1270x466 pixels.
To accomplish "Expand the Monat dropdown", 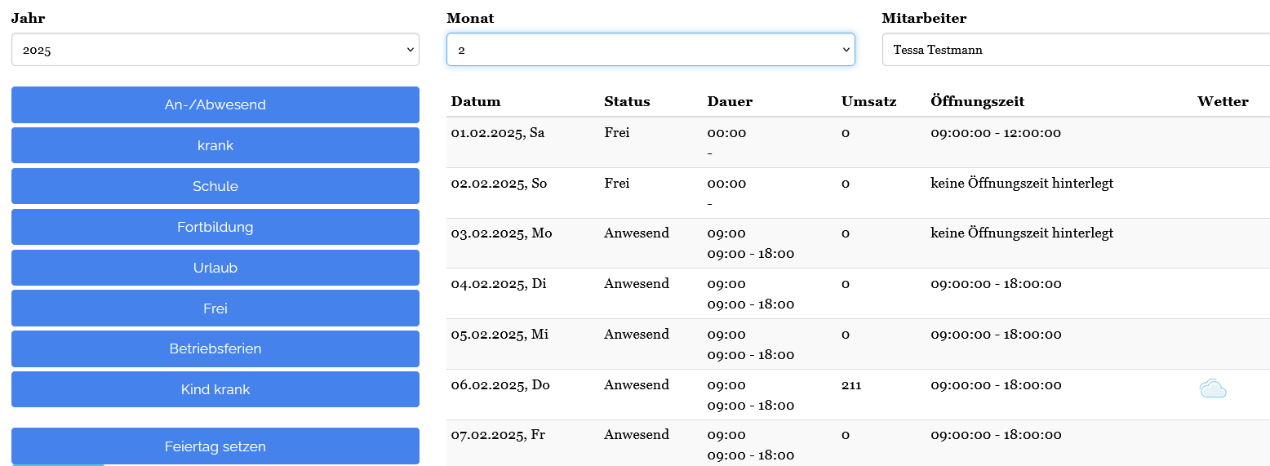I will pyautogui.click(x=650, y=50).
